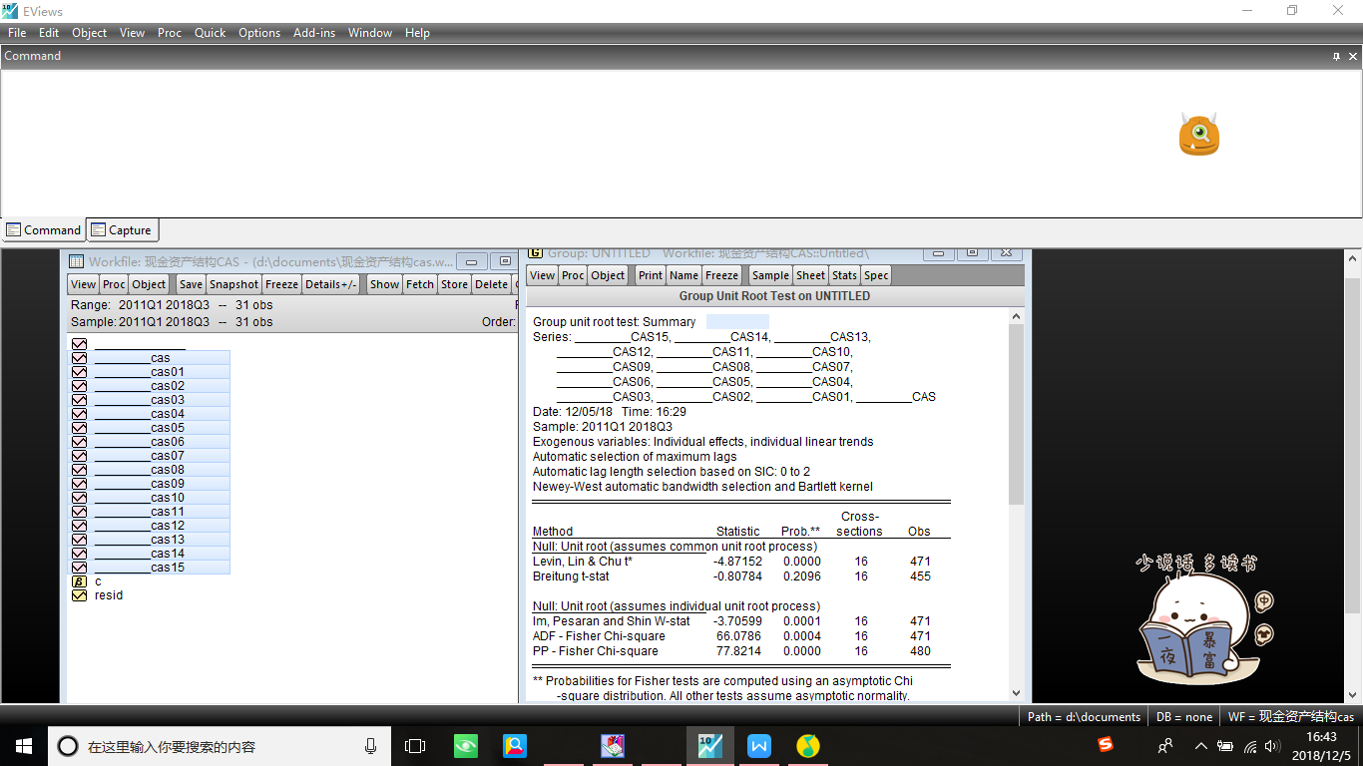The image size is (1363, 766).
Task: Click the series icon beside cas06
Action: (x=79, y=442)
